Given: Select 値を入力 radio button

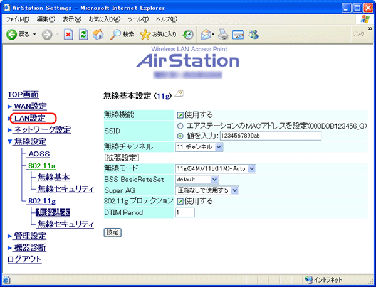Looking at the screenshot, I should [180, 136].
